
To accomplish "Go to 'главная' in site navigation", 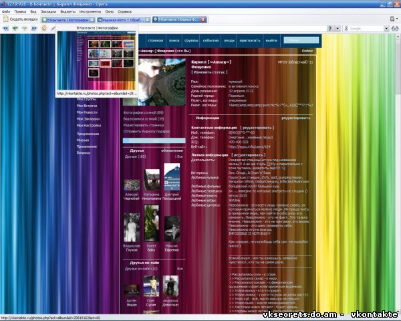I will [x=156, y=41].
